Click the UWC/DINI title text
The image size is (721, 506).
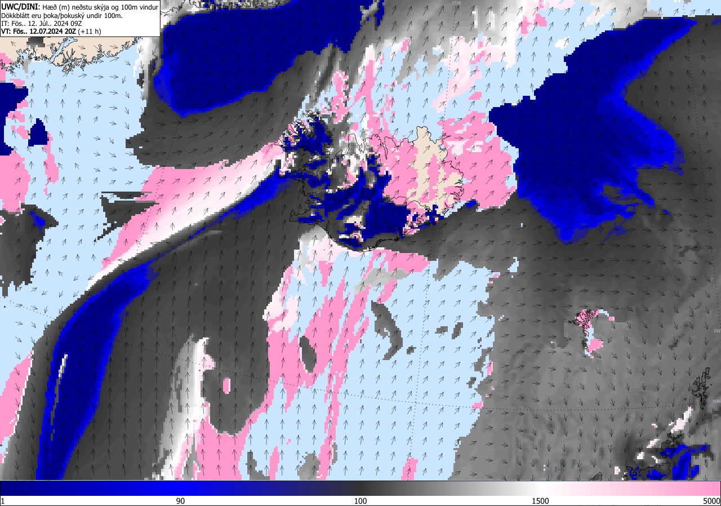coord(21,6)
